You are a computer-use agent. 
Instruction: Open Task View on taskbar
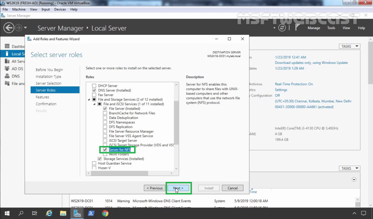[x=35, y=213]
